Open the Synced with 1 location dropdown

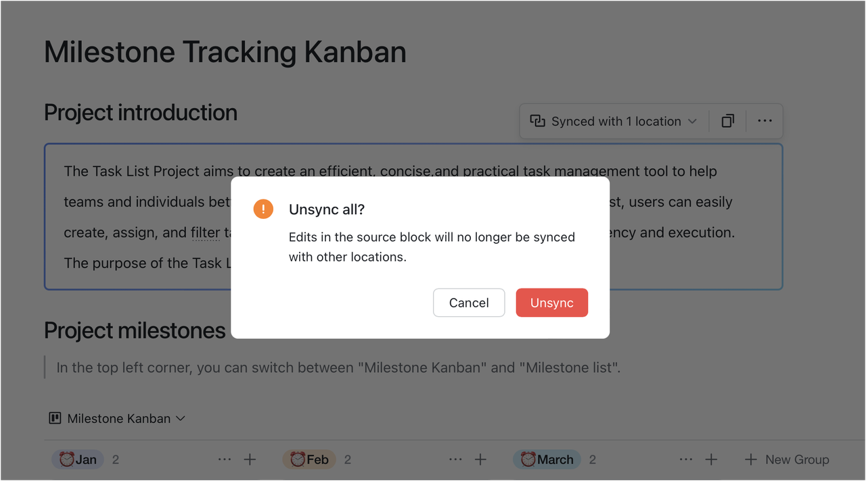[613, 122]
